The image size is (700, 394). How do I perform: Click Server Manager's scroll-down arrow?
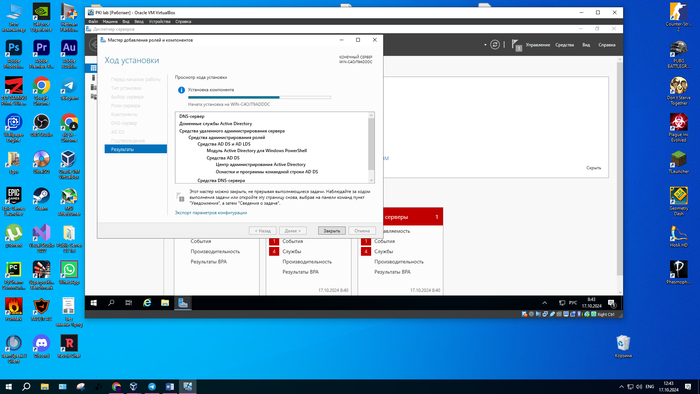pos(620,292)
